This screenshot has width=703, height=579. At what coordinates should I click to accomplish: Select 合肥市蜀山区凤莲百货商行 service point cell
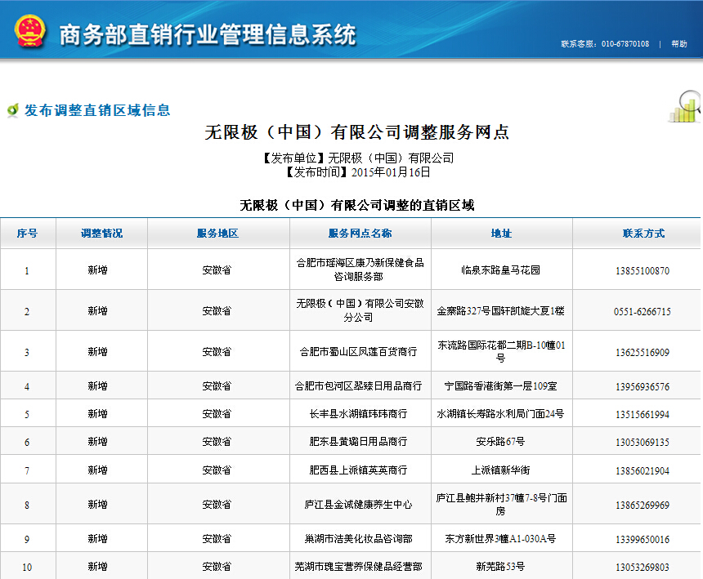click(360, 352)
